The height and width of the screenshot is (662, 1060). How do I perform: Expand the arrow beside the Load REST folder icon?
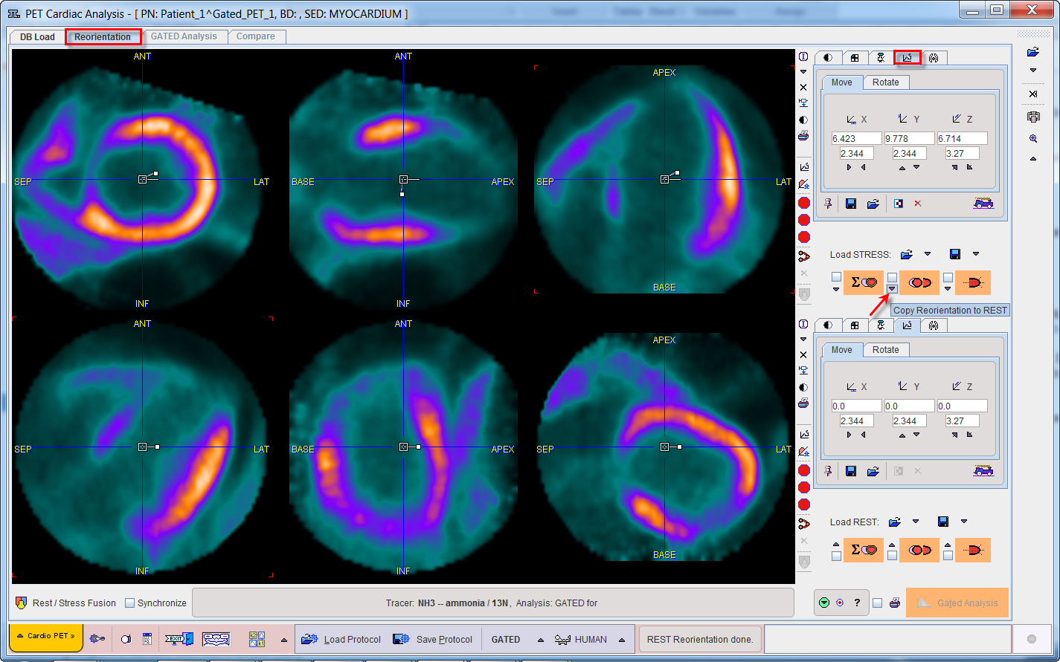(916, 522)
